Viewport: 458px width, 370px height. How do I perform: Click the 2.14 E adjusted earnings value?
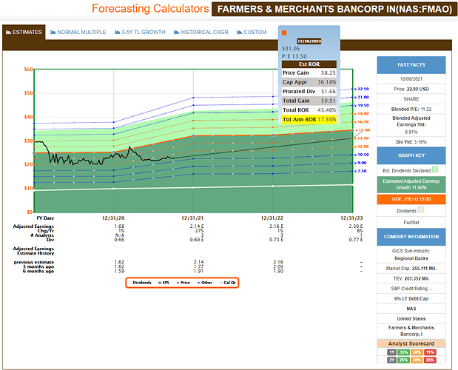pyautogui.click(x=197, y=226)
